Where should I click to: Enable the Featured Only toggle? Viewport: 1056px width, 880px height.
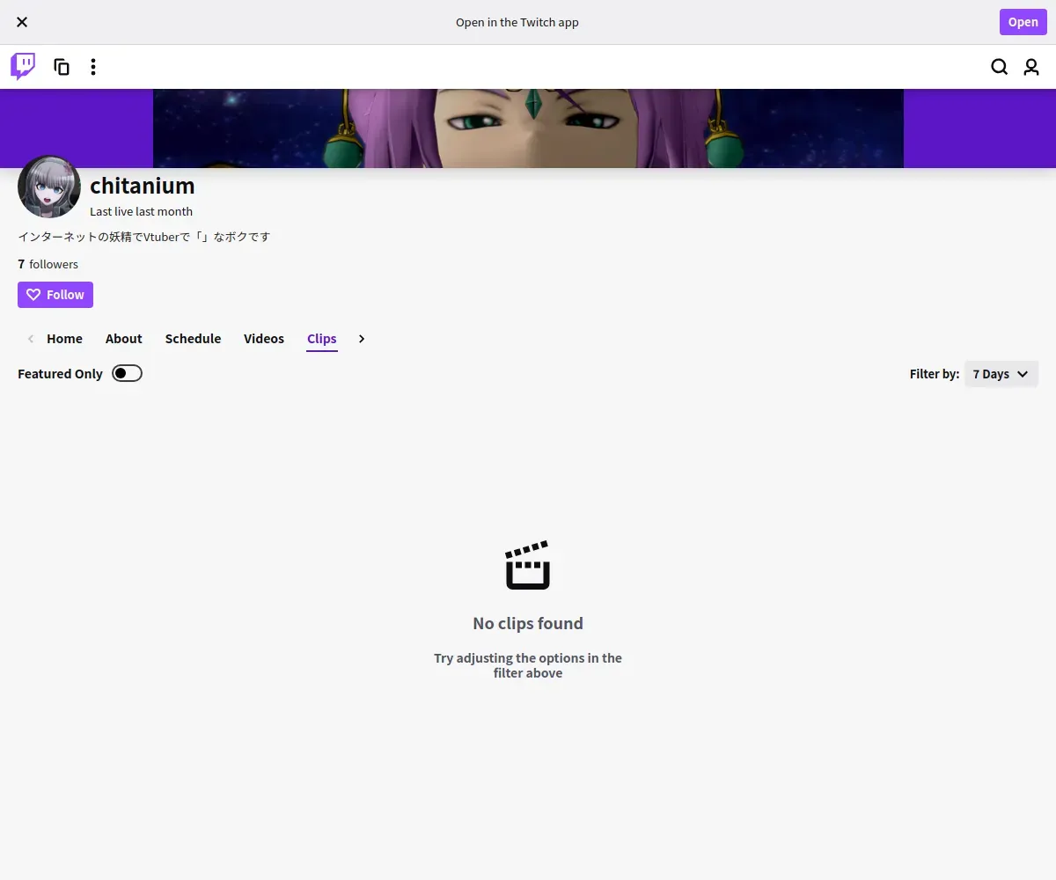point(127,373)
